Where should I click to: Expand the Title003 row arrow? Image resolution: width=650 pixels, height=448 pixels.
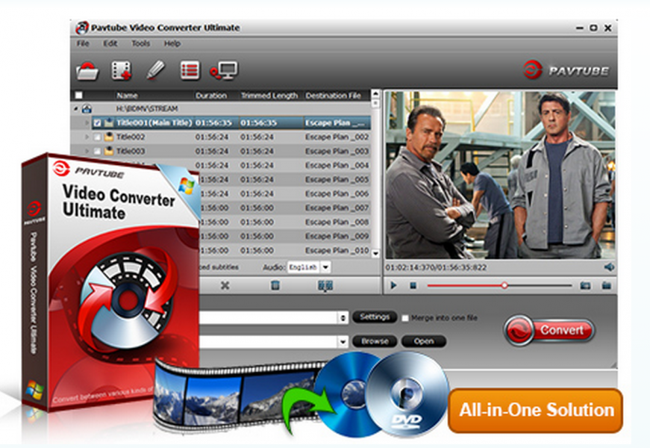(x=87, y=151)
